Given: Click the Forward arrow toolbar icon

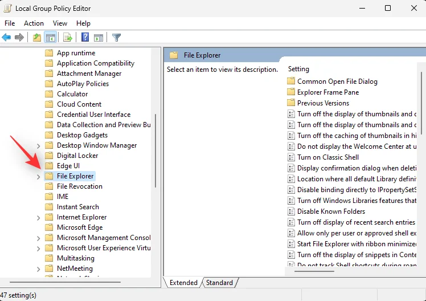Looking at the screenshot, I should pos(19,37).
